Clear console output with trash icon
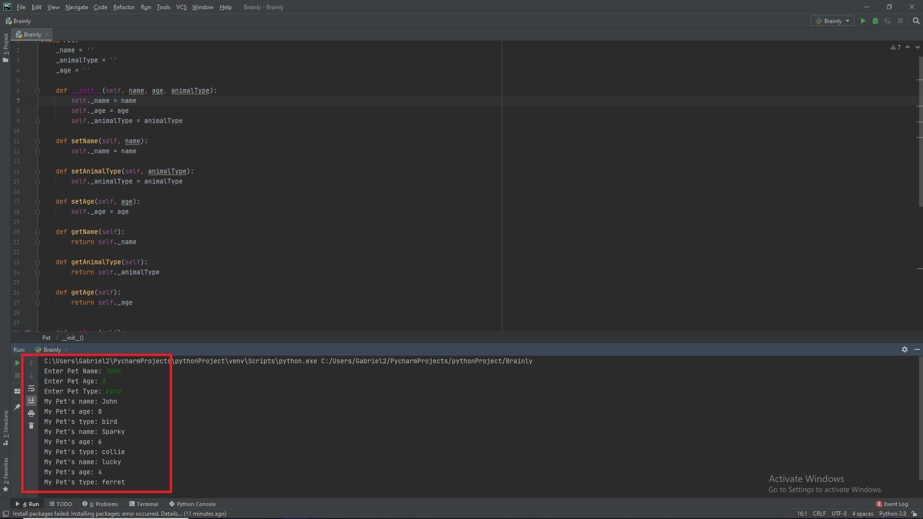The width and height of the screenshot is (923, 519). pos(31,426)
